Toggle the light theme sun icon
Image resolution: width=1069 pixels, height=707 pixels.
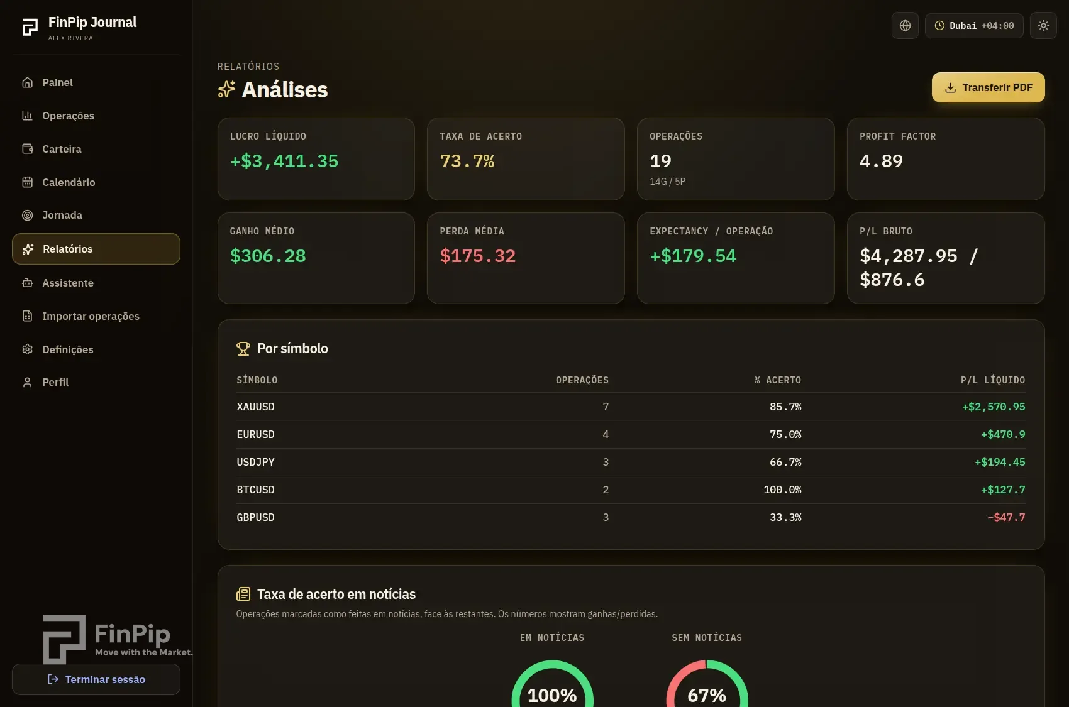tap(1043, 26)
